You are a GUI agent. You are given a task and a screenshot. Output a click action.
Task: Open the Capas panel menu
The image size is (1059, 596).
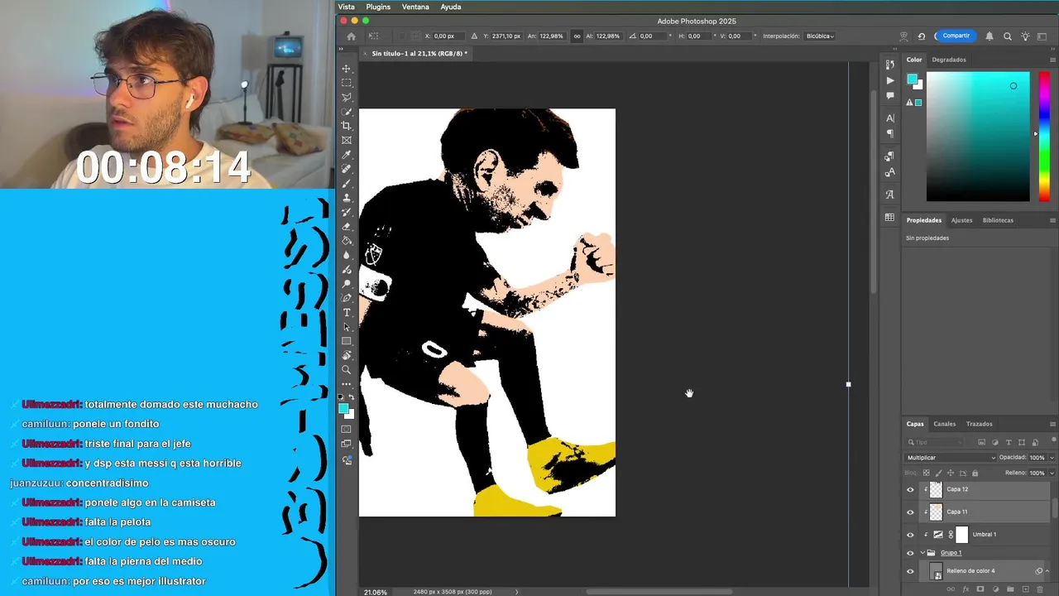click(1052, 424)
